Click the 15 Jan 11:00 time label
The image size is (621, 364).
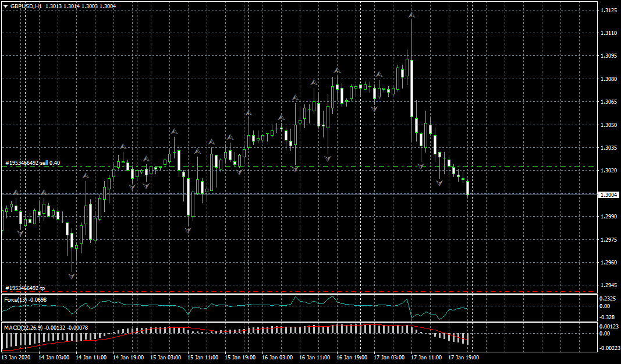tap(203, 358)
